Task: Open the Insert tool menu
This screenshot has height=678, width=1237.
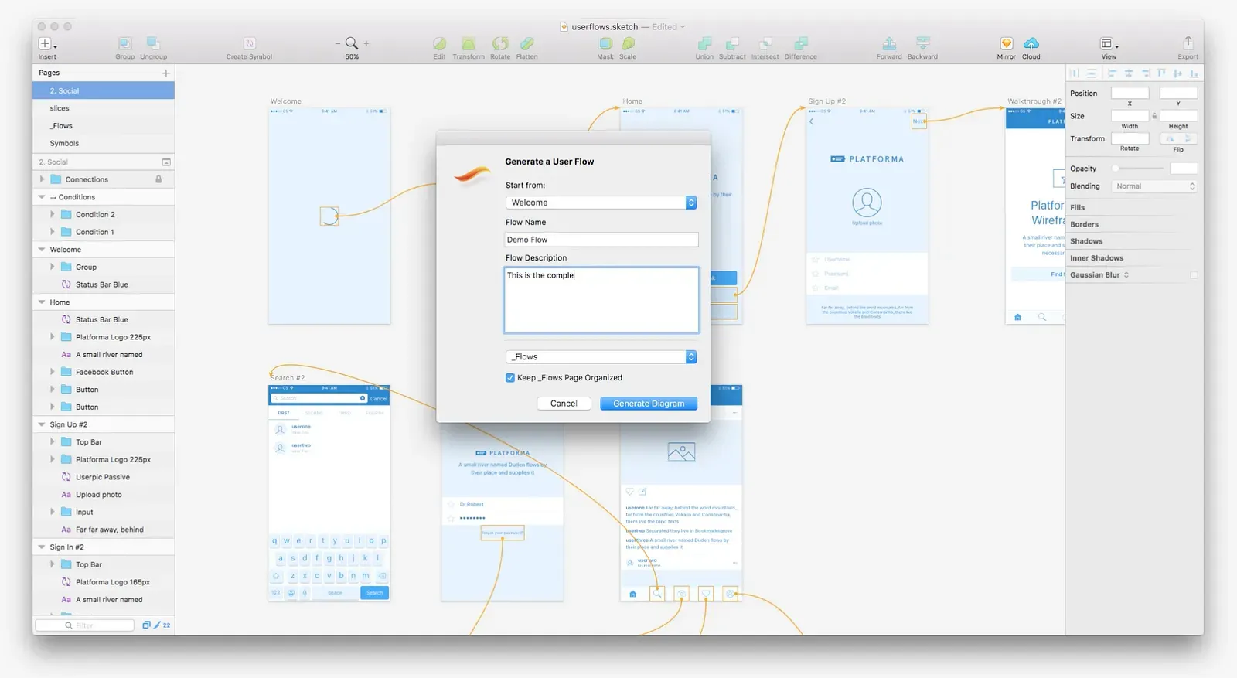Action: (46, 44)
